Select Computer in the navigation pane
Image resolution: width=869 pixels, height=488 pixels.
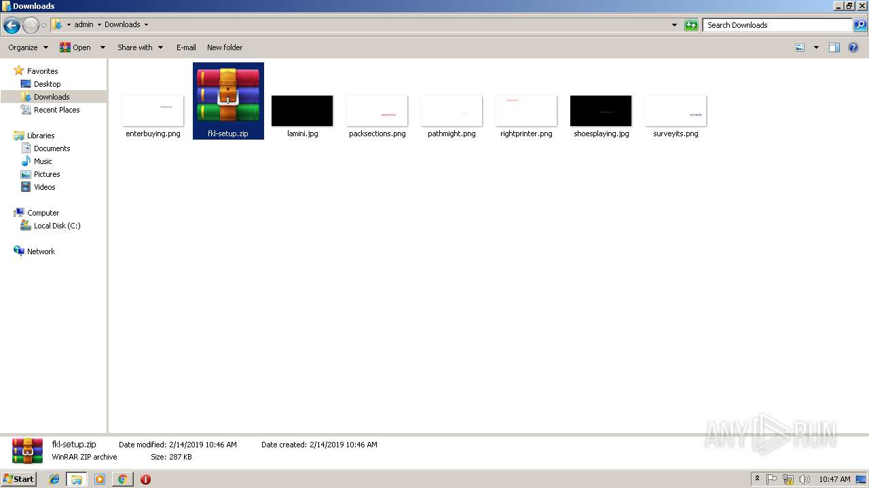[43, 213]
